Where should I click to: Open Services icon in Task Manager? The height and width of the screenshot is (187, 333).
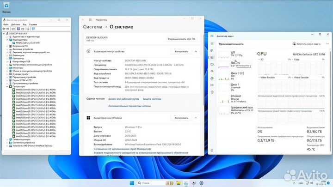[212, 92]
